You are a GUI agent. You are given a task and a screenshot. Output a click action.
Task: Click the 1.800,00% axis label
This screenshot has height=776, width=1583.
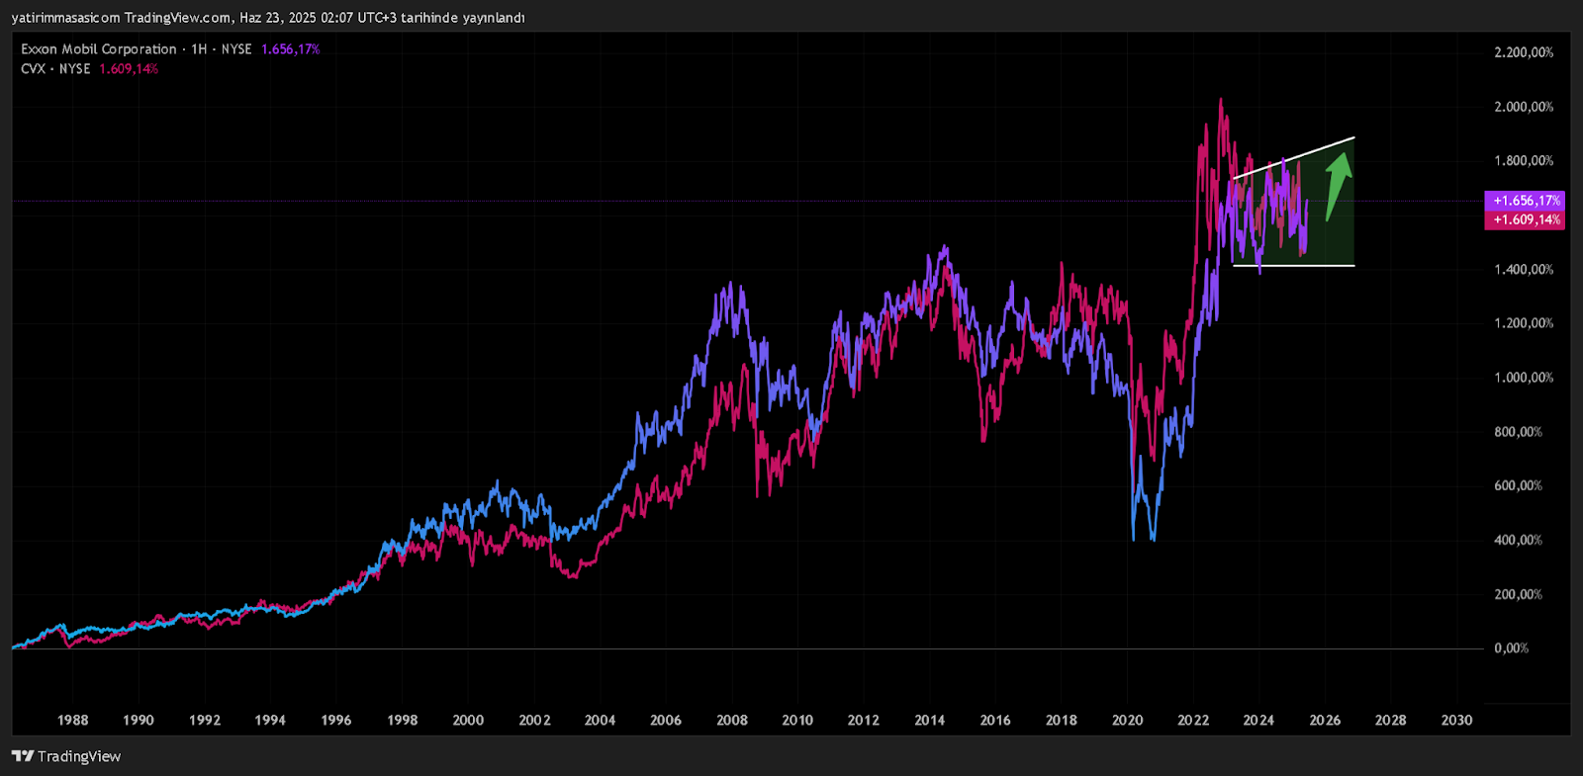pos(1524,160)
